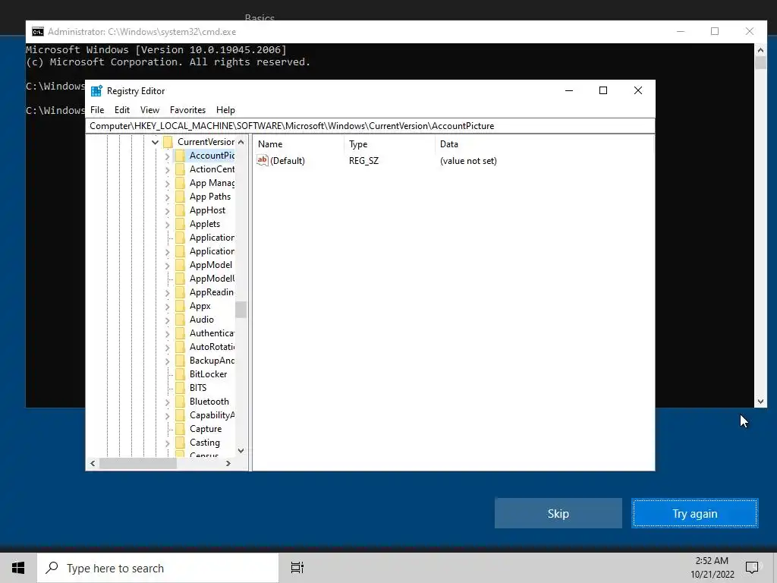Open the View menu in Registry Editor
Viewport: 777px width, 583px height.
[x=149, y=110]
